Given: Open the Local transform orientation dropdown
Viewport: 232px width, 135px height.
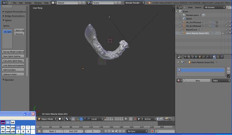Looking at the screenshot, I should point(97,119).
